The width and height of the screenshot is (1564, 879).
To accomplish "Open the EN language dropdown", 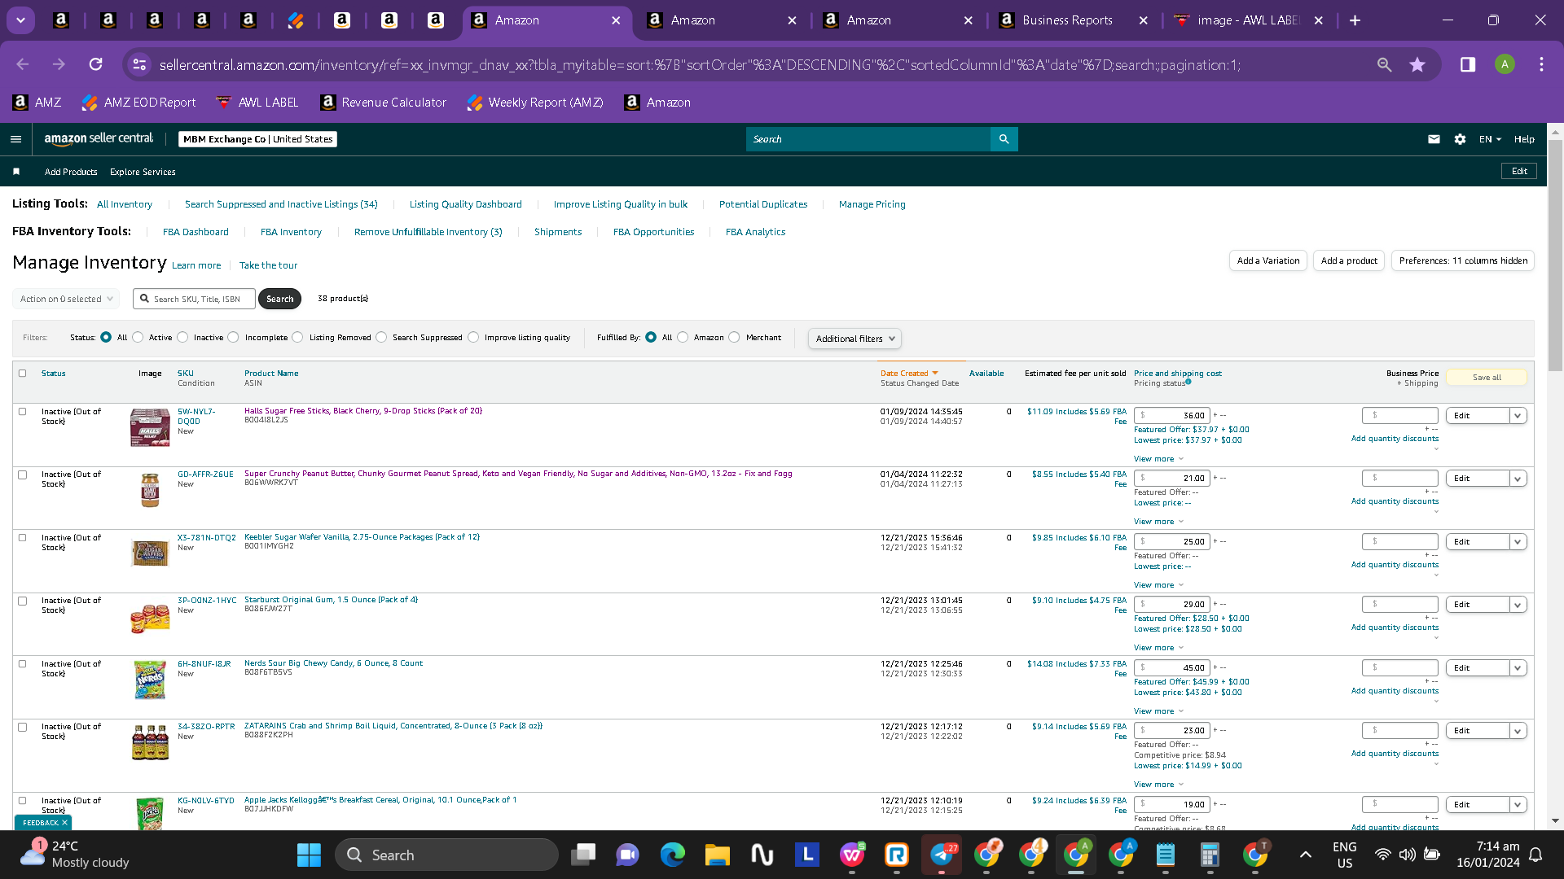I will pos(1490,139).
